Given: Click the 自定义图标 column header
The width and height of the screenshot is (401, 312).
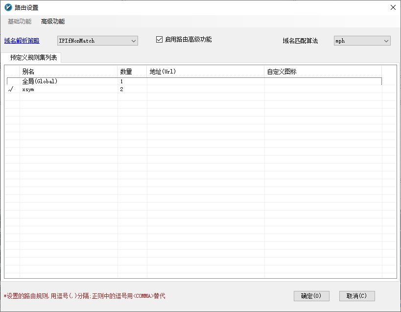Looking at the screenshot, I should [x=323, y=72].
